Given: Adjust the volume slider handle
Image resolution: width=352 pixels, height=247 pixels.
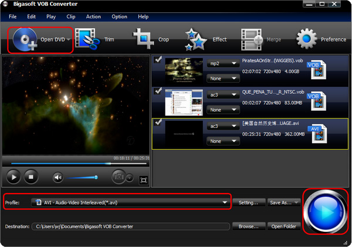Looking at the screenshot, I should (96, 177).
